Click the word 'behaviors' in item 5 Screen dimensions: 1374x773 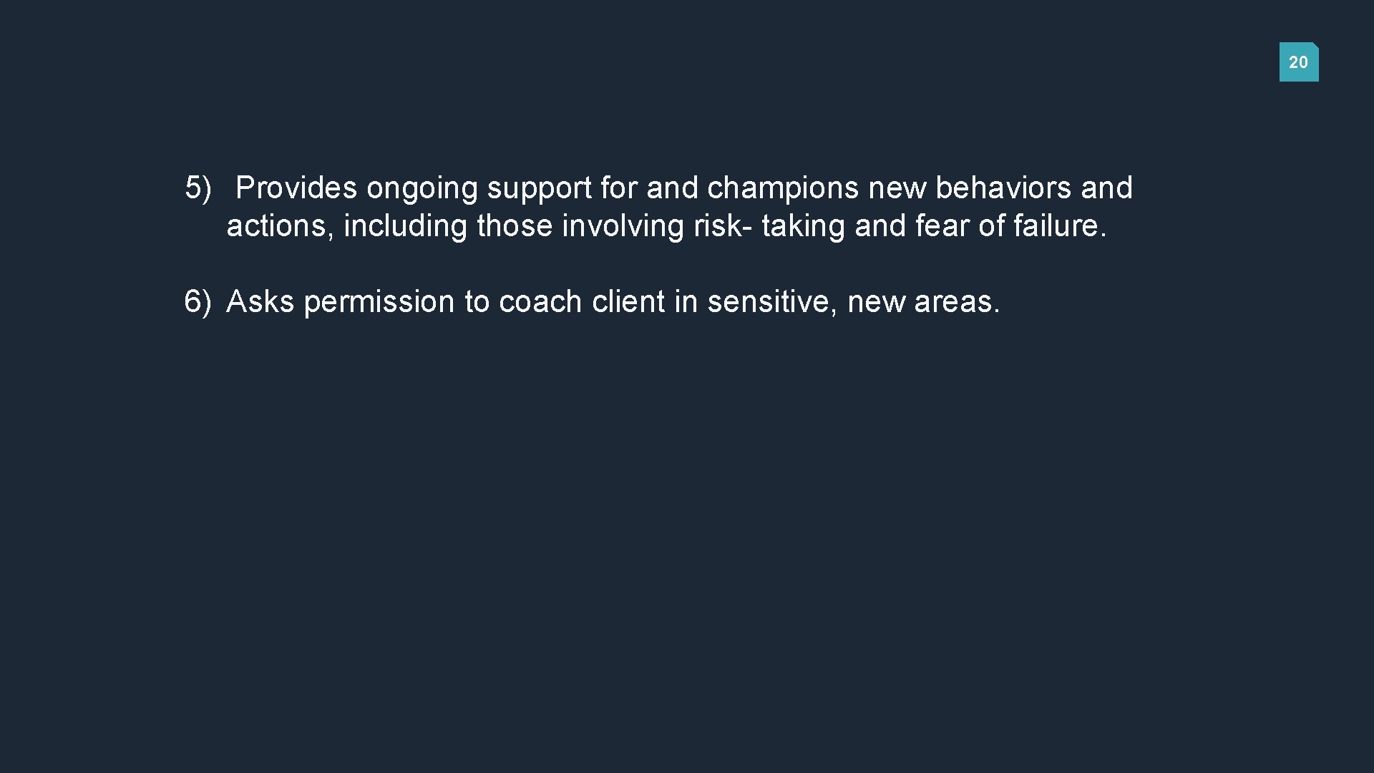(1003, 188)
